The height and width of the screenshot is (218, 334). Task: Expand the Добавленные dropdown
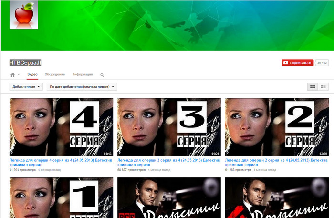tap(26, 87)
